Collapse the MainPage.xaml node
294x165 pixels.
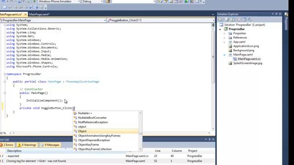(x=225, y=55)
